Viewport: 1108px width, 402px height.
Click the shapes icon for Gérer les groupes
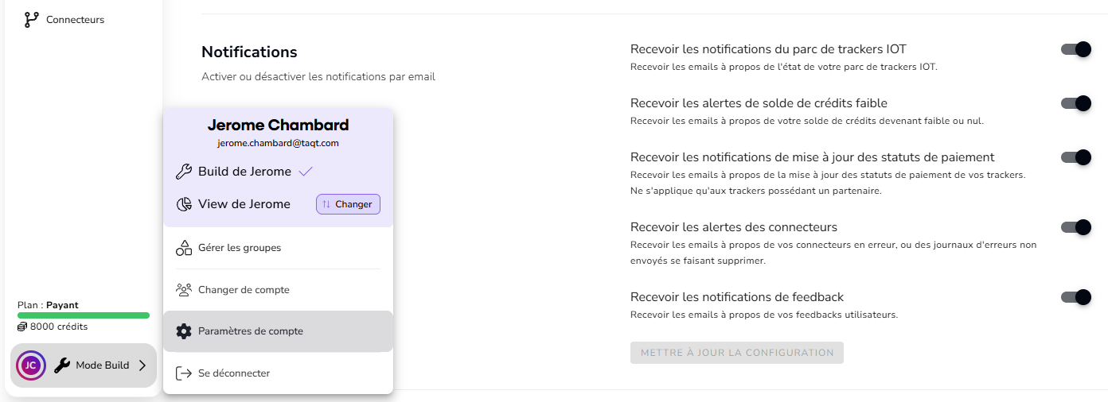184,248
